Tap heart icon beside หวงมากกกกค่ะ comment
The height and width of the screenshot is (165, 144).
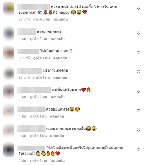(x=138, y=33)
